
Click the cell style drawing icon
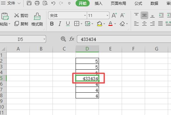point(88,24)
